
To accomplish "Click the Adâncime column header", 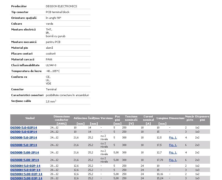I will pos(80,118).
